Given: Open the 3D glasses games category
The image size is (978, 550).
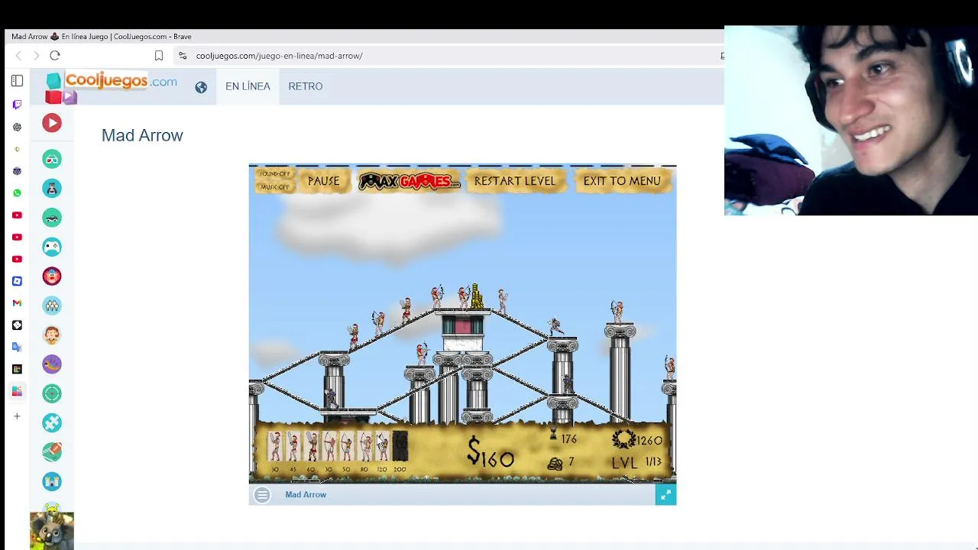Looking at the screenshot, I should 52,159.
